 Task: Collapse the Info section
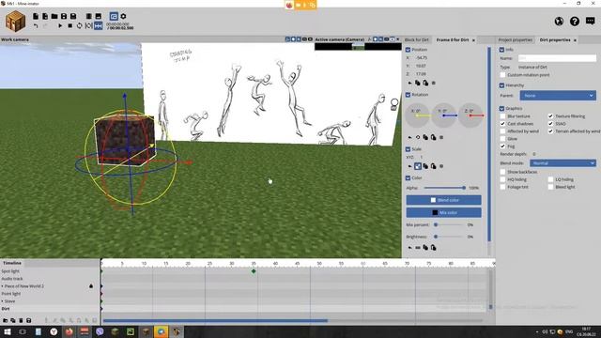[x=501, y=50]
